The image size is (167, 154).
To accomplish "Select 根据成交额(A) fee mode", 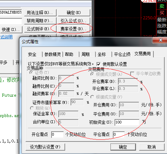I will tap(92, 74).
